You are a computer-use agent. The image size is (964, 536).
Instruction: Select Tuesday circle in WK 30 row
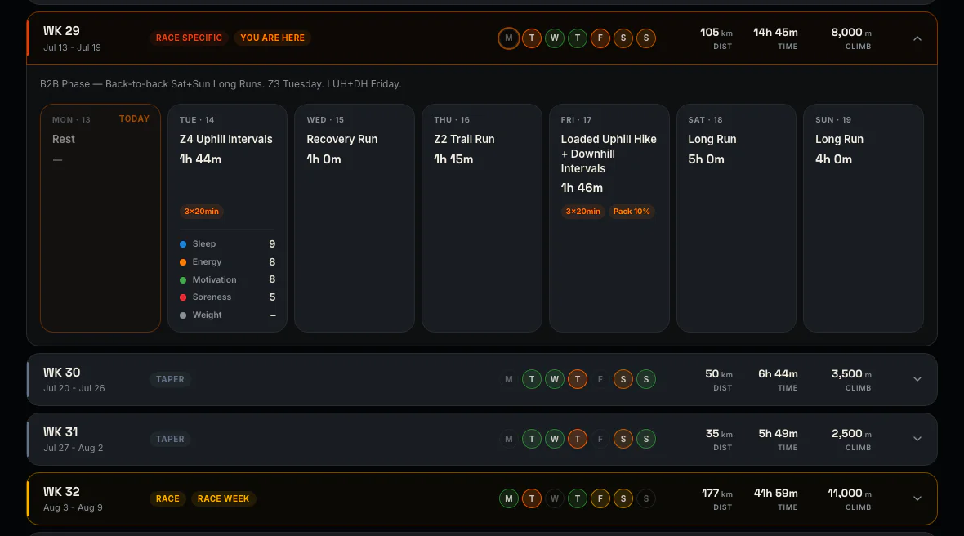pos(532,379)
